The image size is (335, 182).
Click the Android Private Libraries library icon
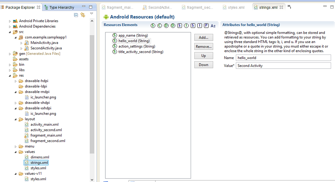coord(15,21)
